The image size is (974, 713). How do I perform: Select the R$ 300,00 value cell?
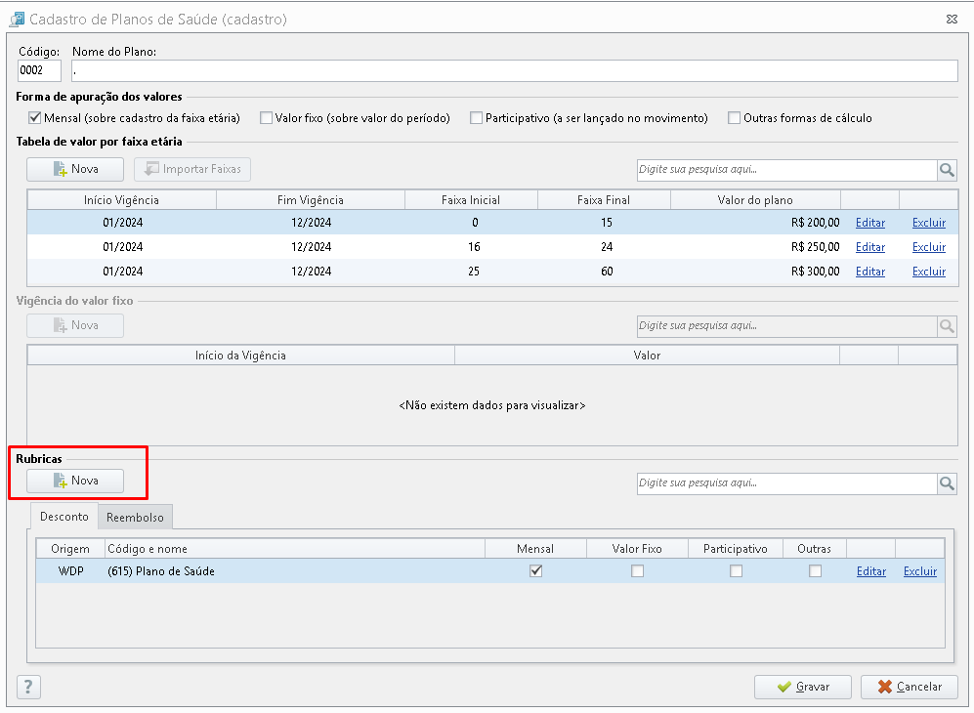755,271
